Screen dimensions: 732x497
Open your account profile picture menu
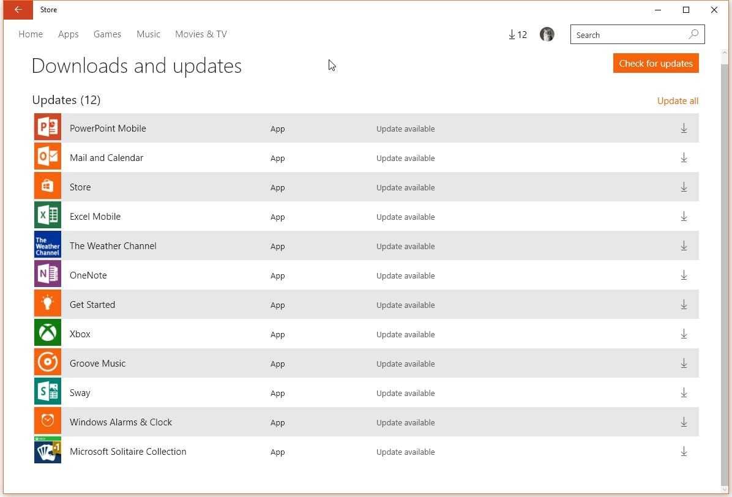pyautogui.click(x=547, y=34)
